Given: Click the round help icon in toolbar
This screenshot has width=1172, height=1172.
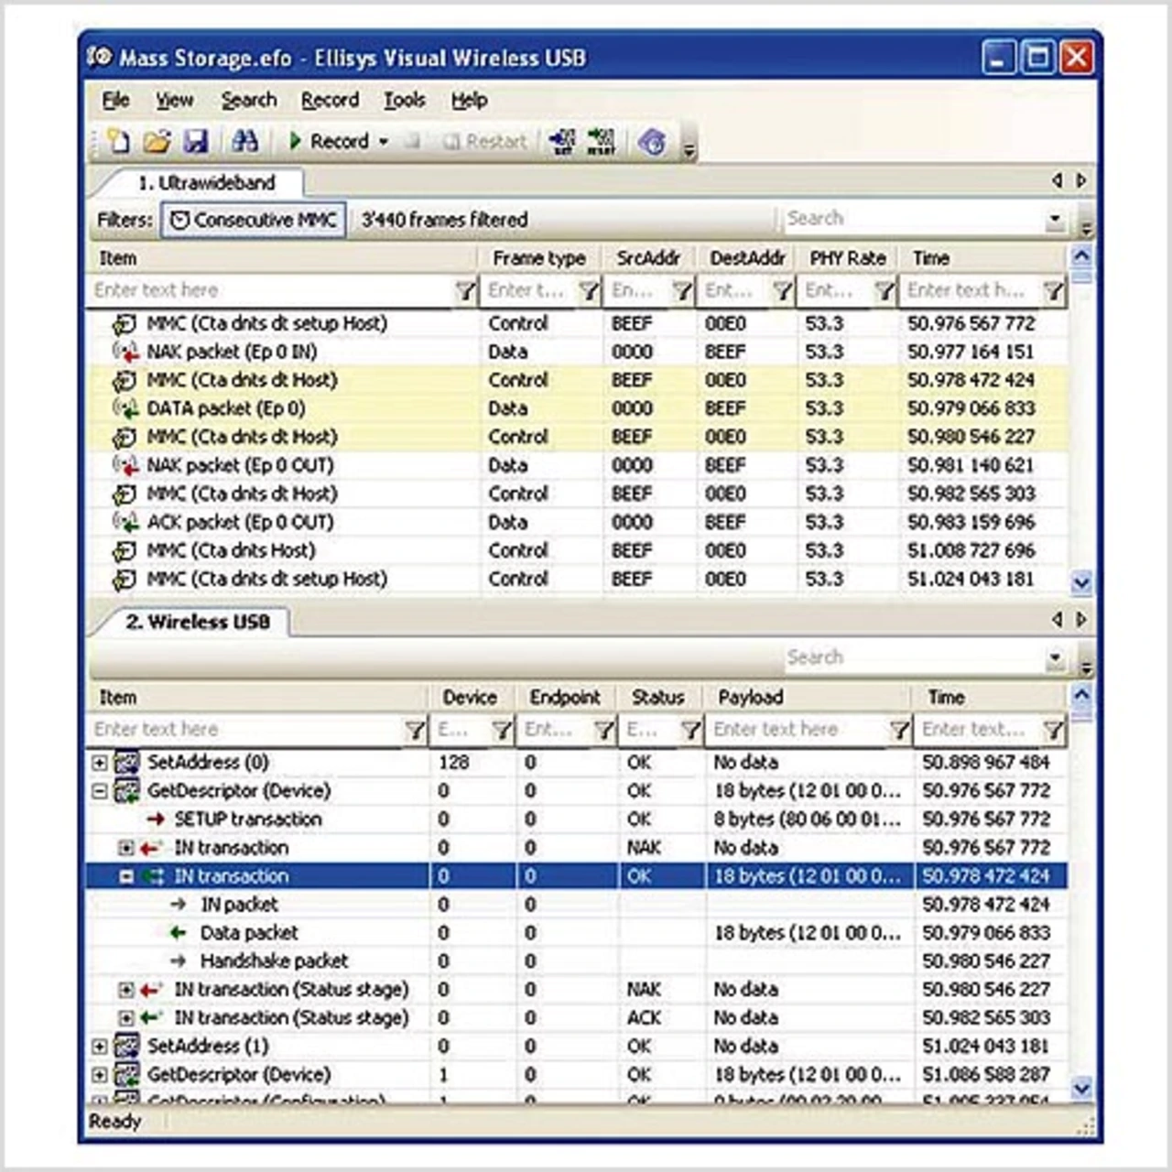Looking at the screenshot, I should pos(652,142).
